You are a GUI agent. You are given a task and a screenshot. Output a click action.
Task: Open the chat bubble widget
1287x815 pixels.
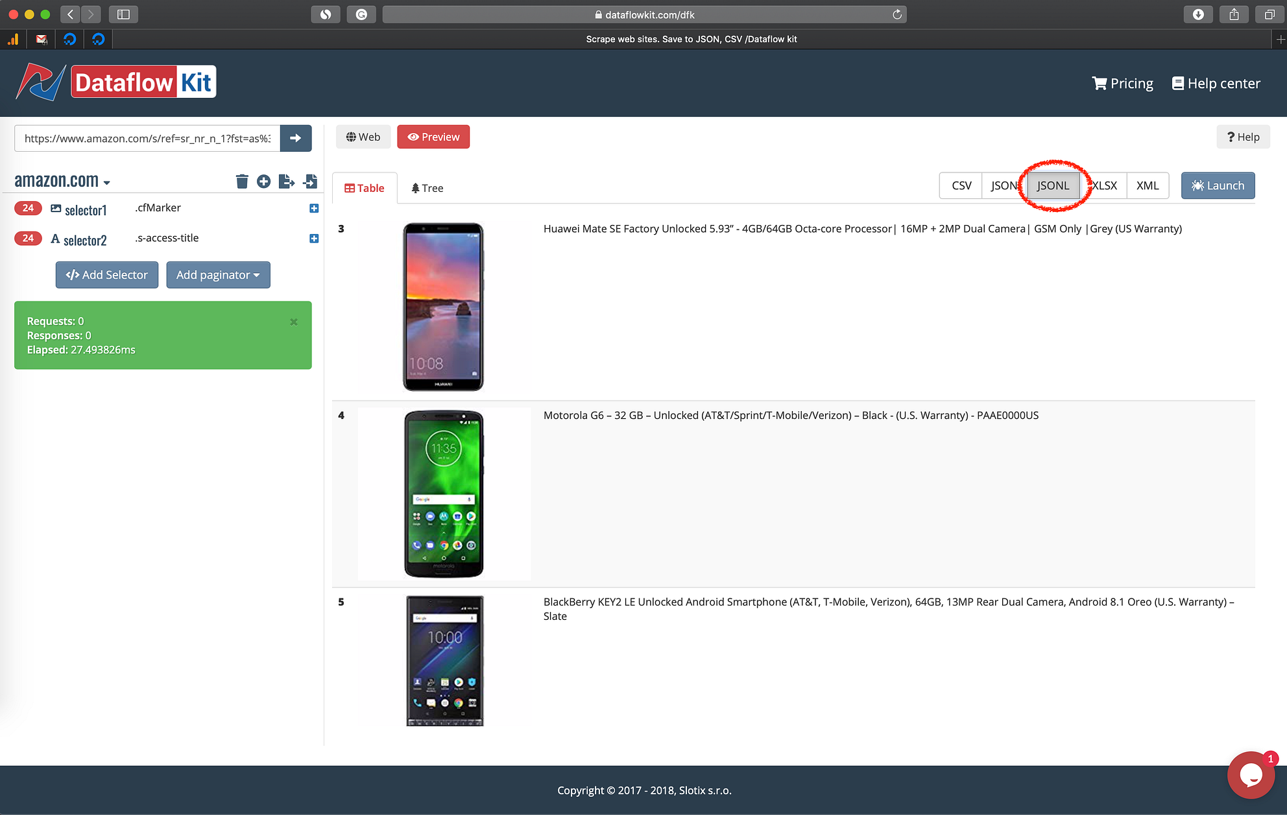[1250, 775]
